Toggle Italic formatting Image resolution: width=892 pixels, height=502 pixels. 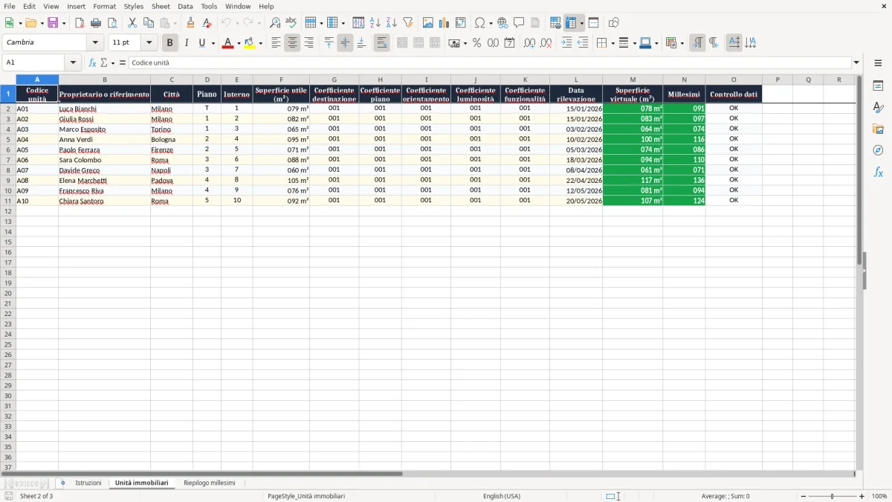coord(186,43)
